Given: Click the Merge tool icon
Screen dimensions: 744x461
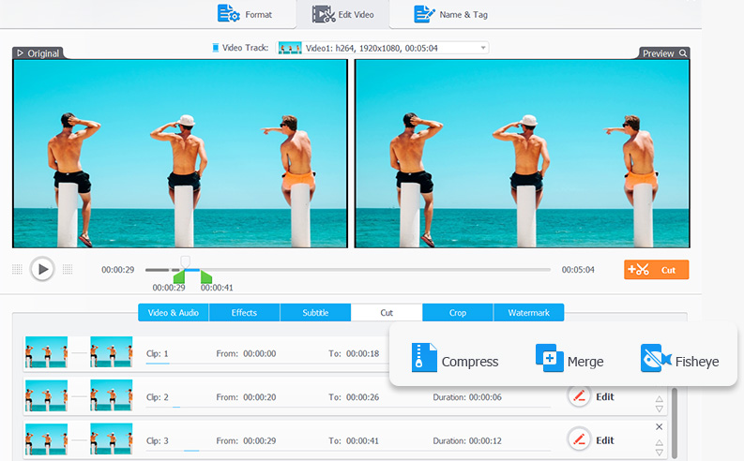Looking at the screenshot, I should point(549,359).
